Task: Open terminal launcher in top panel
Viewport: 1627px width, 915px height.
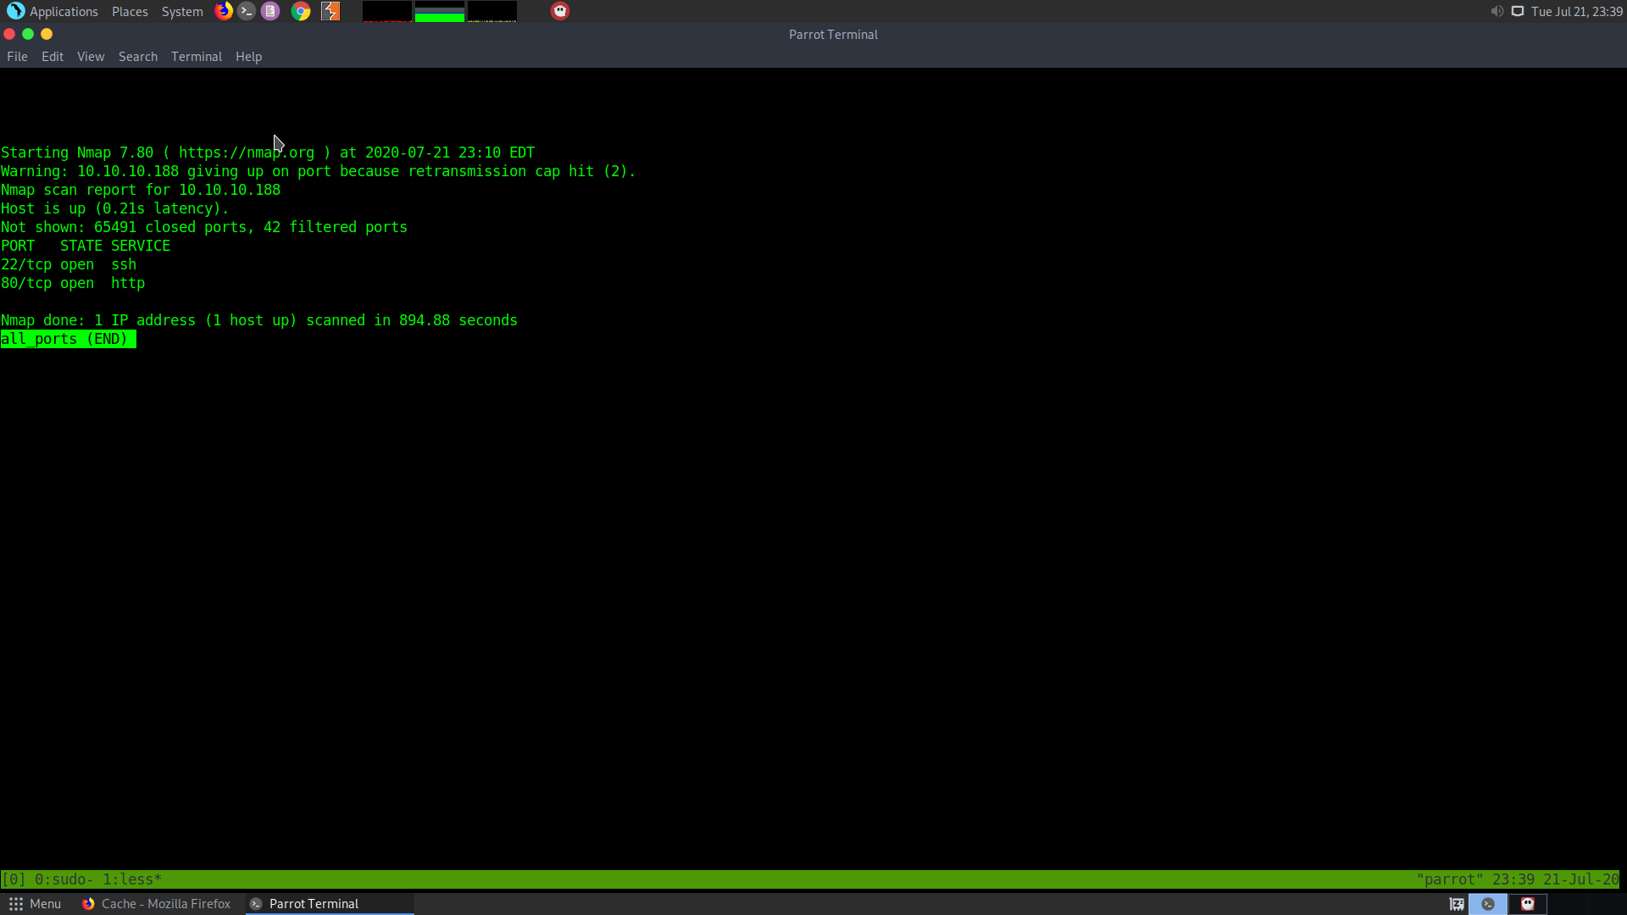Action: pyautogui.click(x=247, y=11)
